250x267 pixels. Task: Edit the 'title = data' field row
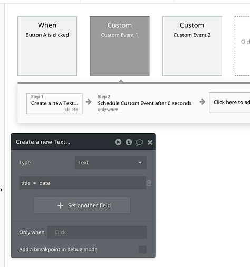(82, 183)
